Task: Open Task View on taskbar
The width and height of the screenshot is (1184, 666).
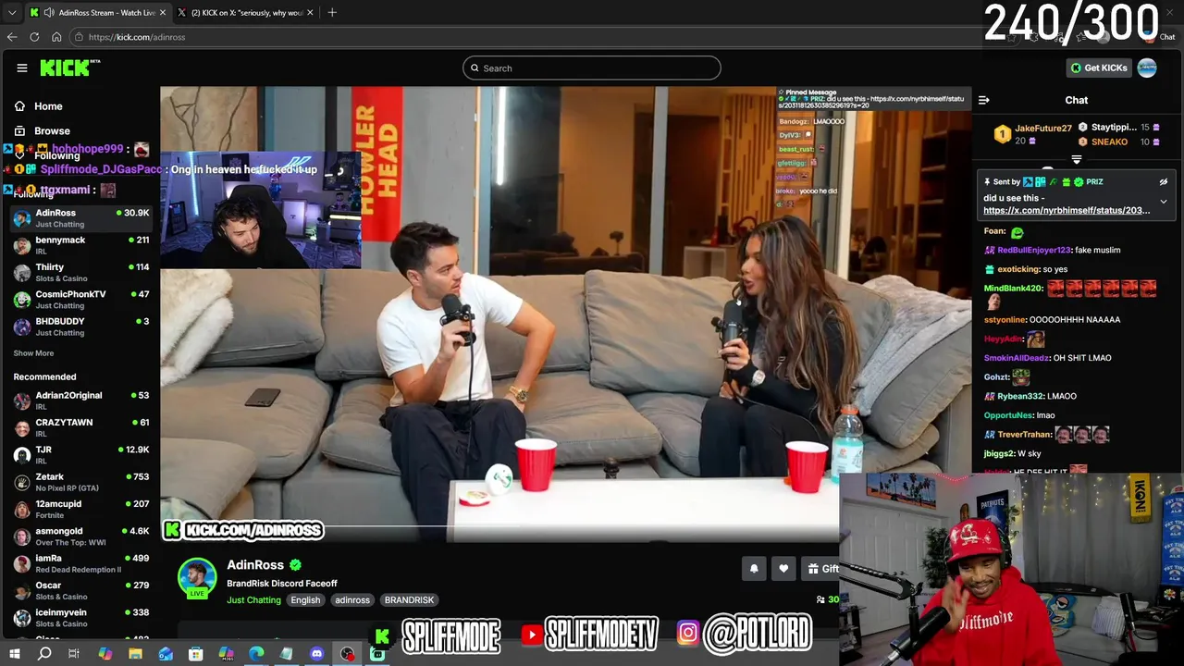Action: 74,654
